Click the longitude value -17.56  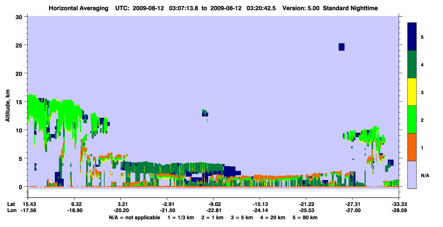pos(28,211)
